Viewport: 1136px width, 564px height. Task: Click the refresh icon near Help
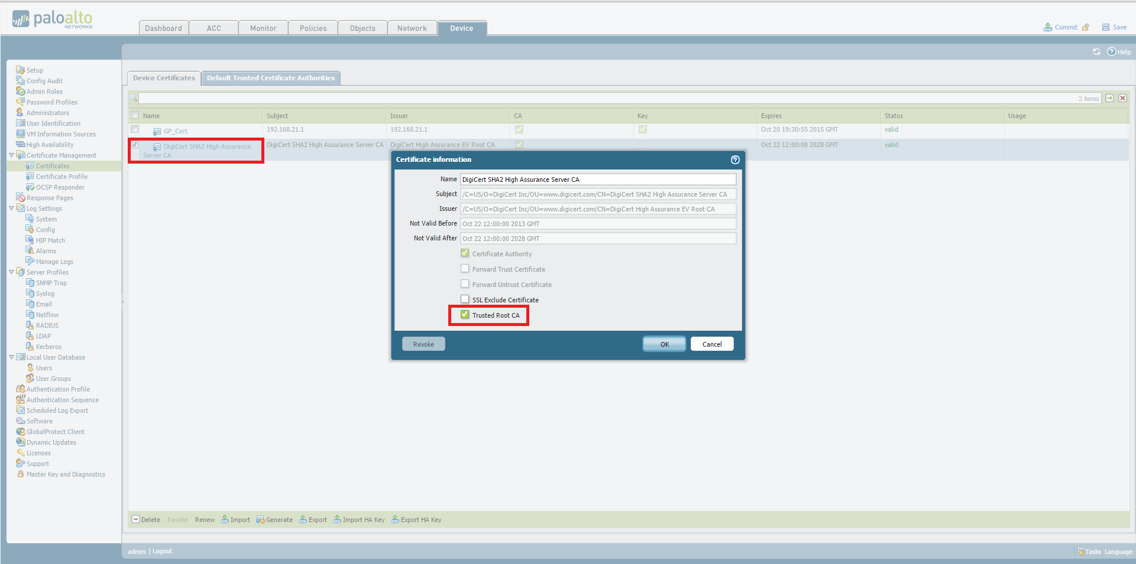pos(1096,52)
